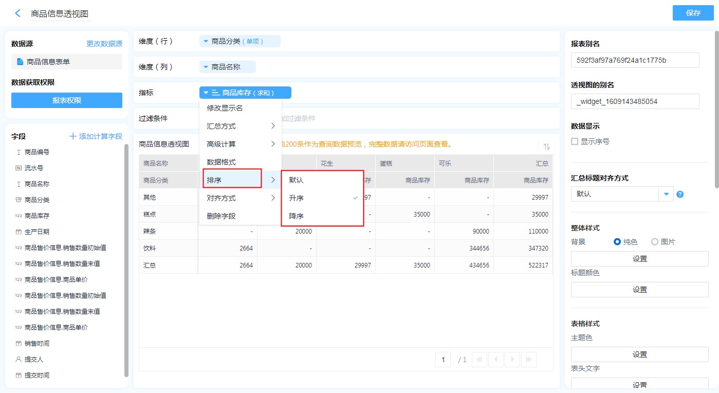The width and height of the screenshot is (719, 393).
Task: Click the previous page arrow
Action: [x=495, y=360]
